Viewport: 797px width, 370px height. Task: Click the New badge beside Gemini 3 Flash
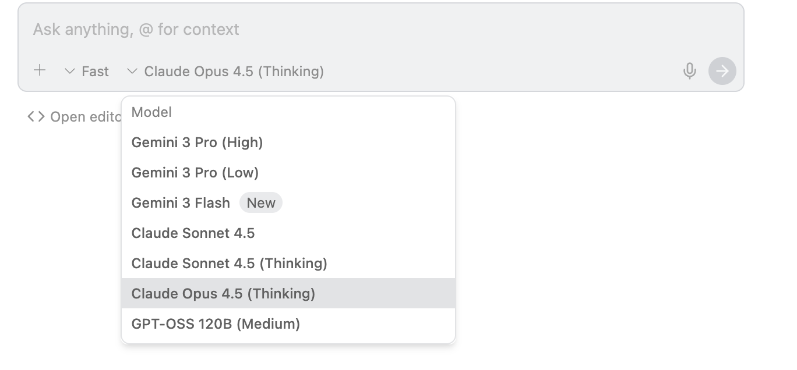coord(260,203)
